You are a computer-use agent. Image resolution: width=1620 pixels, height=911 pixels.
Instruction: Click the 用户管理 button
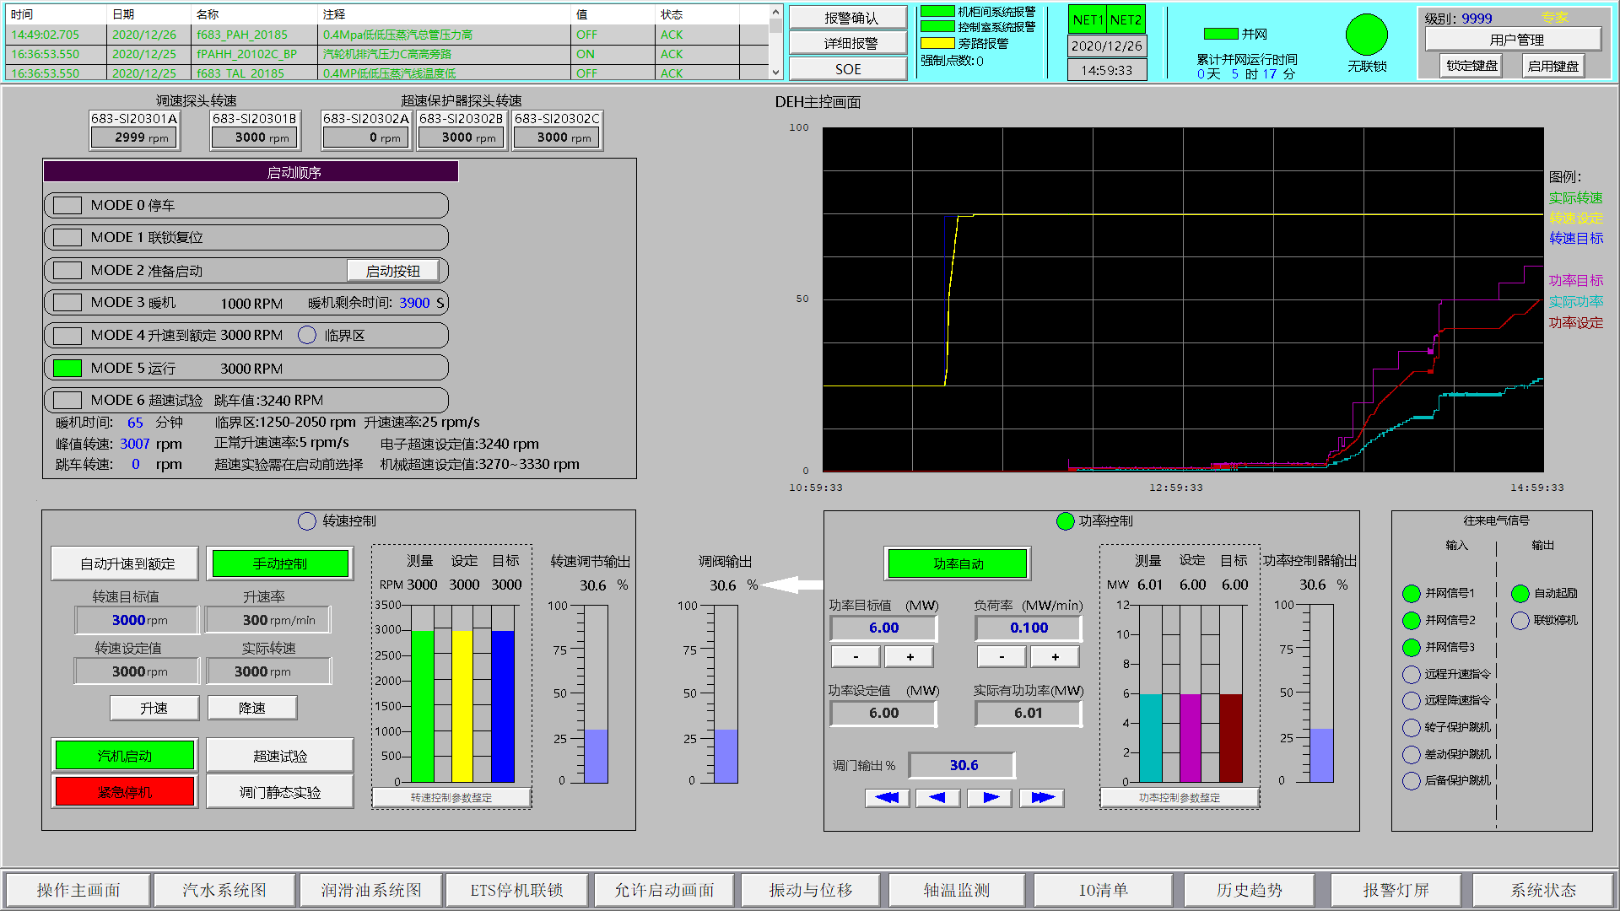tap(1514, 39)
